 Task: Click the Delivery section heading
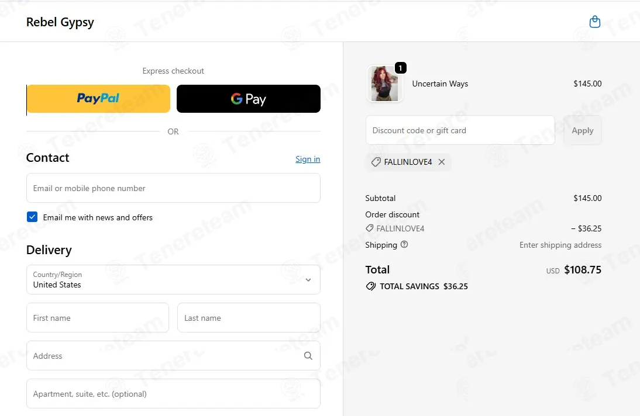coord(49,249)
